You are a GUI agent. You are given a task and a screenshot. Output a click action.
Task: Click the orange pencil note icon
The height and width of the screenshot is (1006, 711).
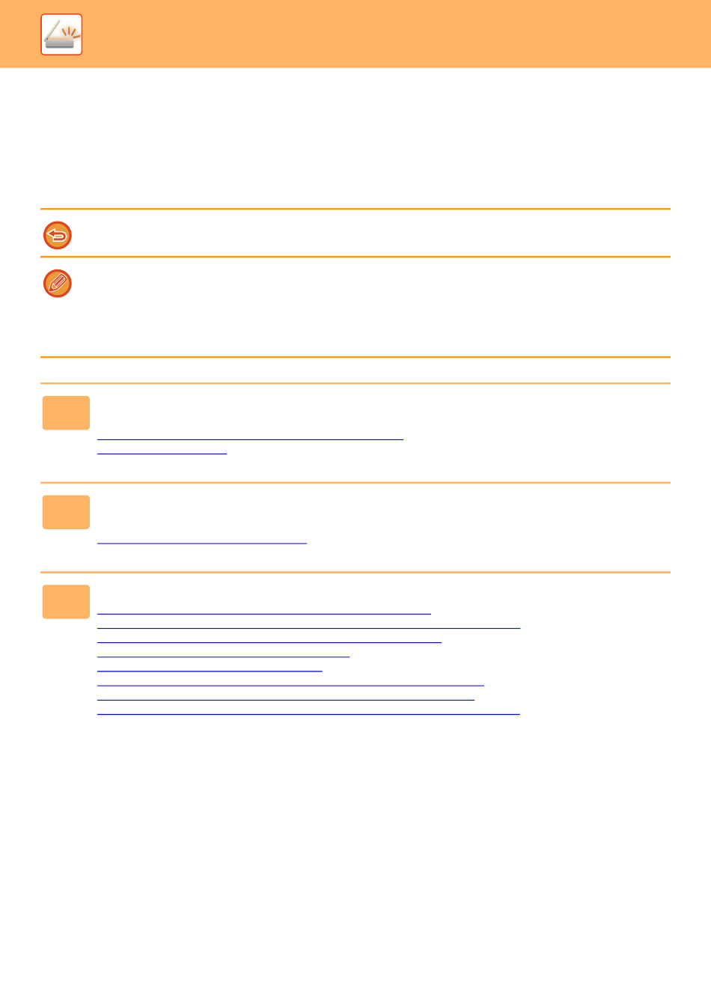(x=58, y=284)
